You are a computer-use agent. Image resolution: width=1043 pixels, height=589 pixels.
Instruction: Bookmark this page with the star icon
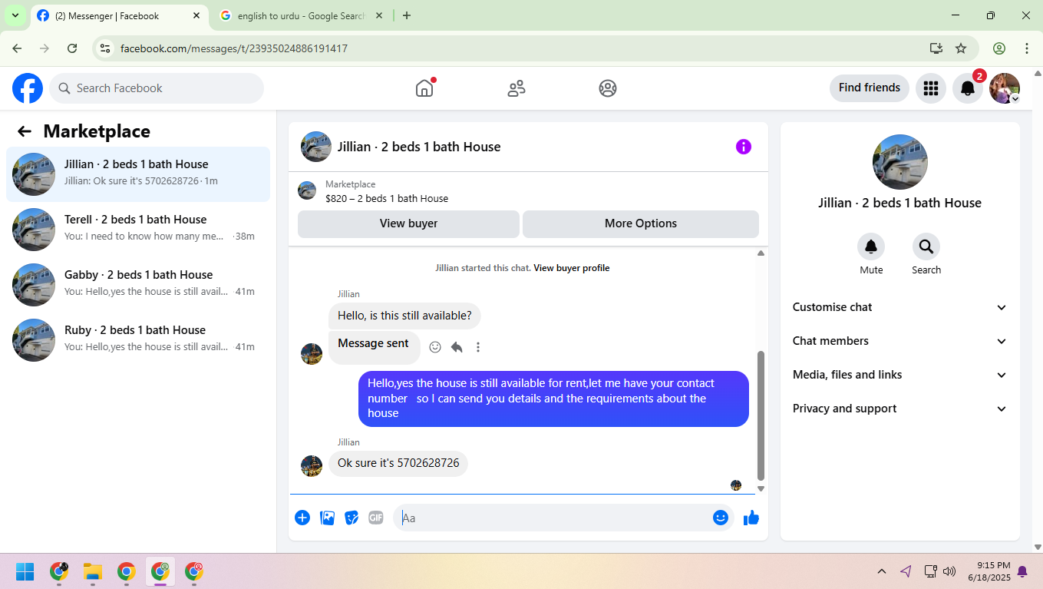tap(961, 48)
